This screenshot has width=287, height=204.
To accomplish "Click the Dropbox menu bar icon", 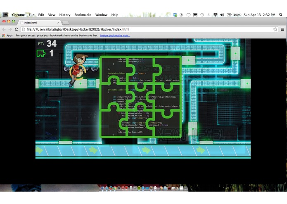I will [x=175, y=15].
